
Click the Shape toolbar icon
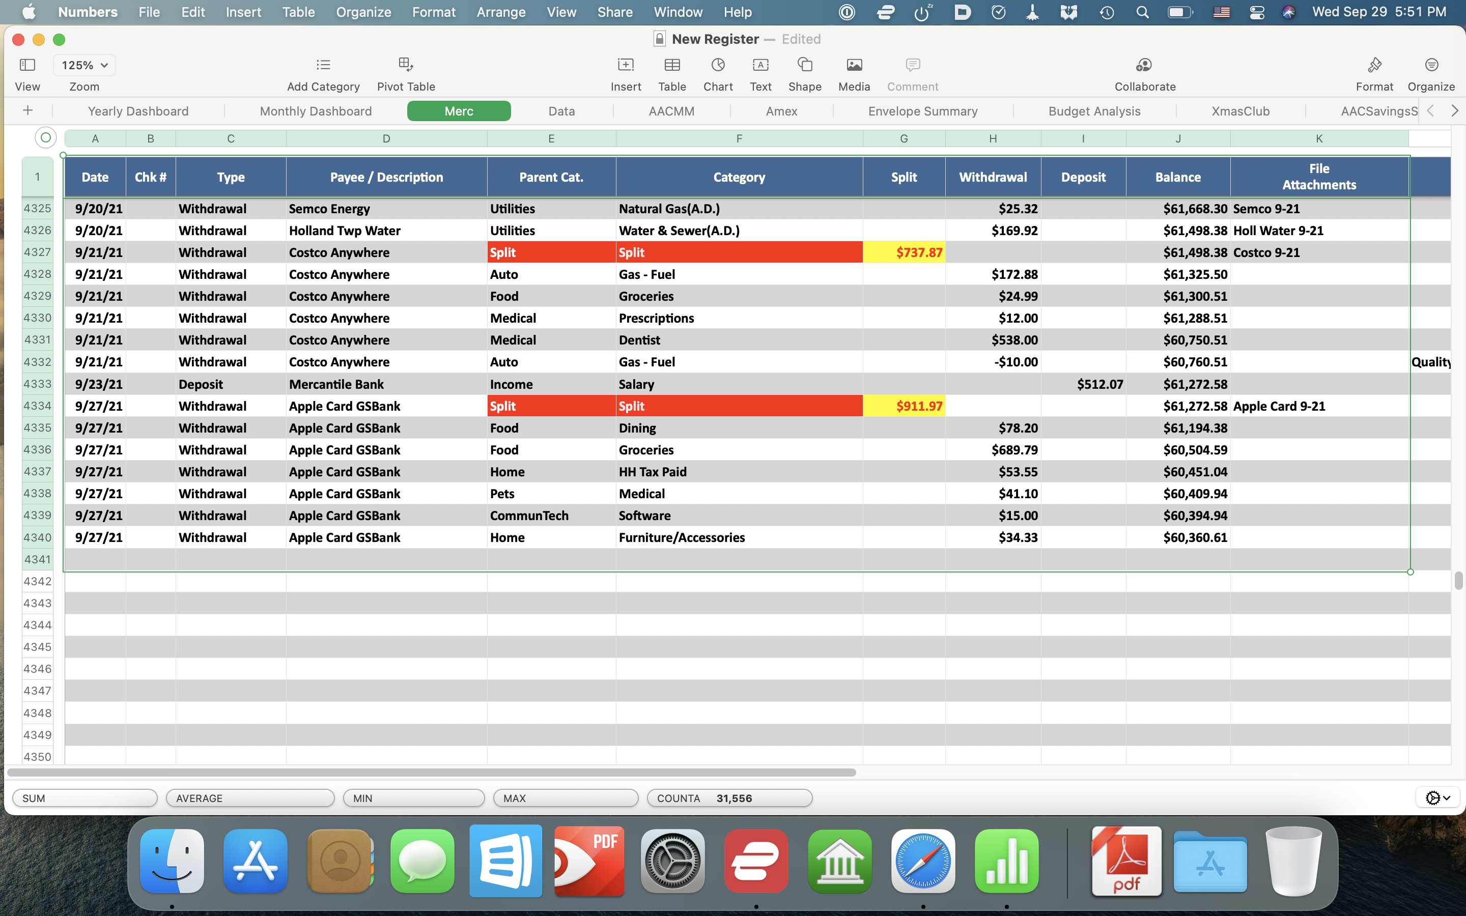[804, 65]
